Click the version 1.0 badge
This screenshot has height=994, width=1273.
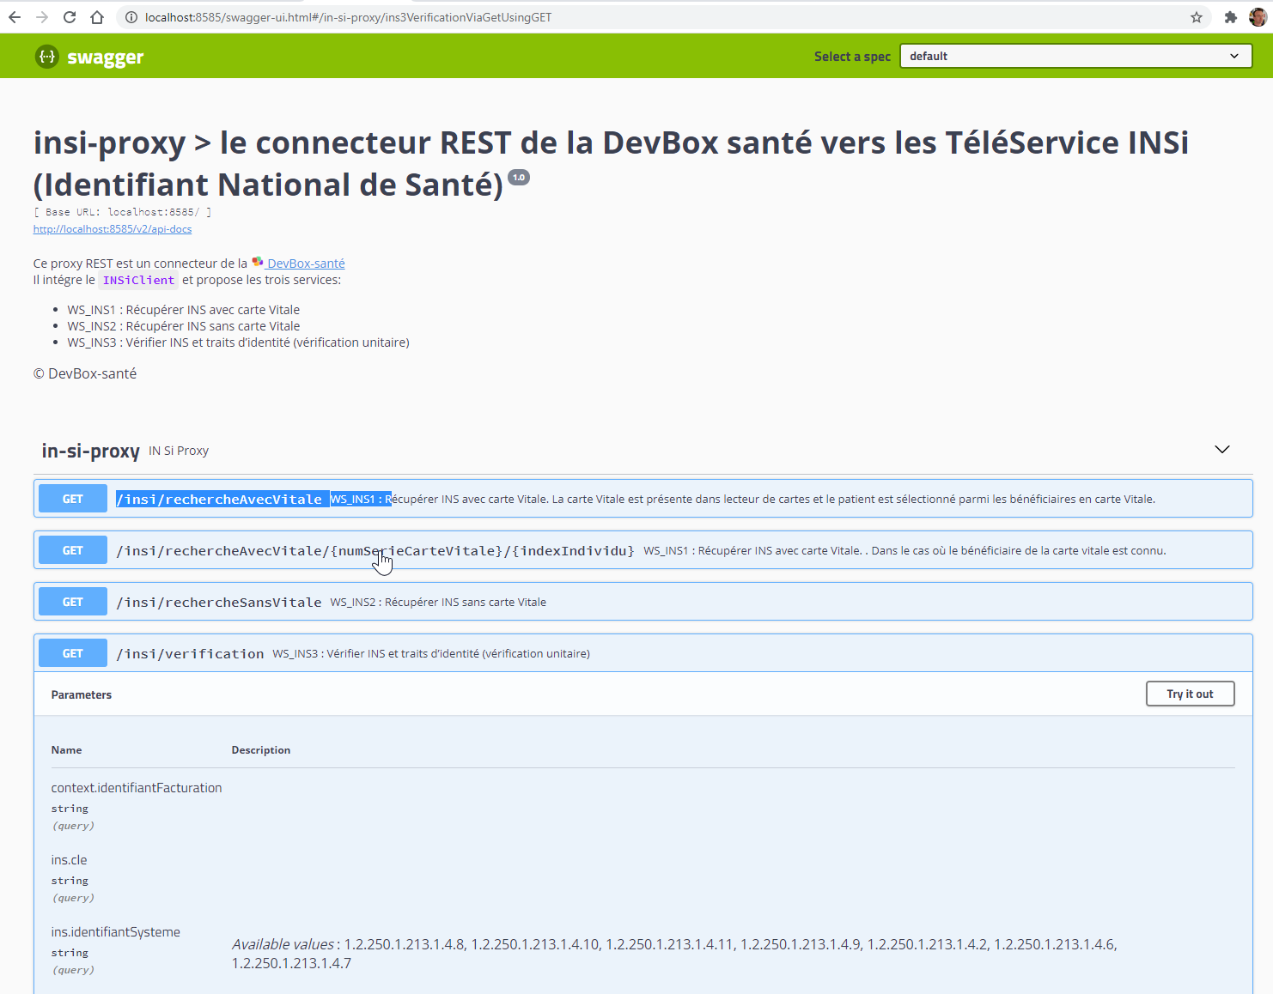[x=519, y=178]
